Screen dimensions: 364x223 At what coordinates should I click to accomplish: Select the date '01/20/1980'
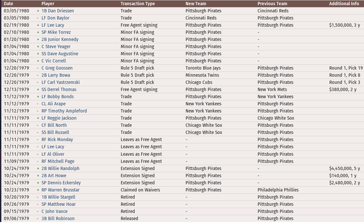[17, 40]
